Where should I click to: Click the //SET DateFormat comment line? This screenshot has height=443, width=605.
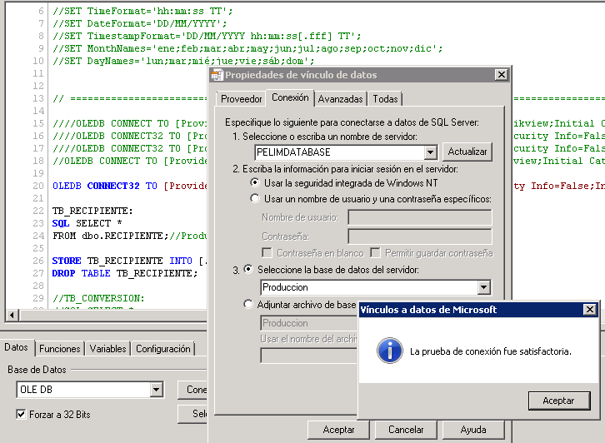140,23
